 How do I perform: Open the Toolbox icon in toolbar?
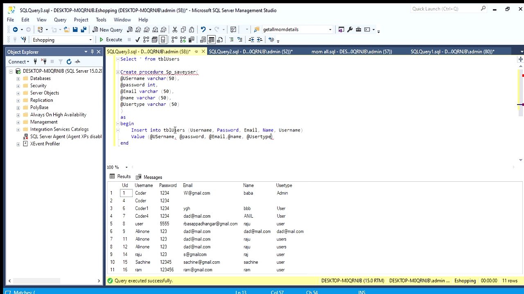[358, 29]
